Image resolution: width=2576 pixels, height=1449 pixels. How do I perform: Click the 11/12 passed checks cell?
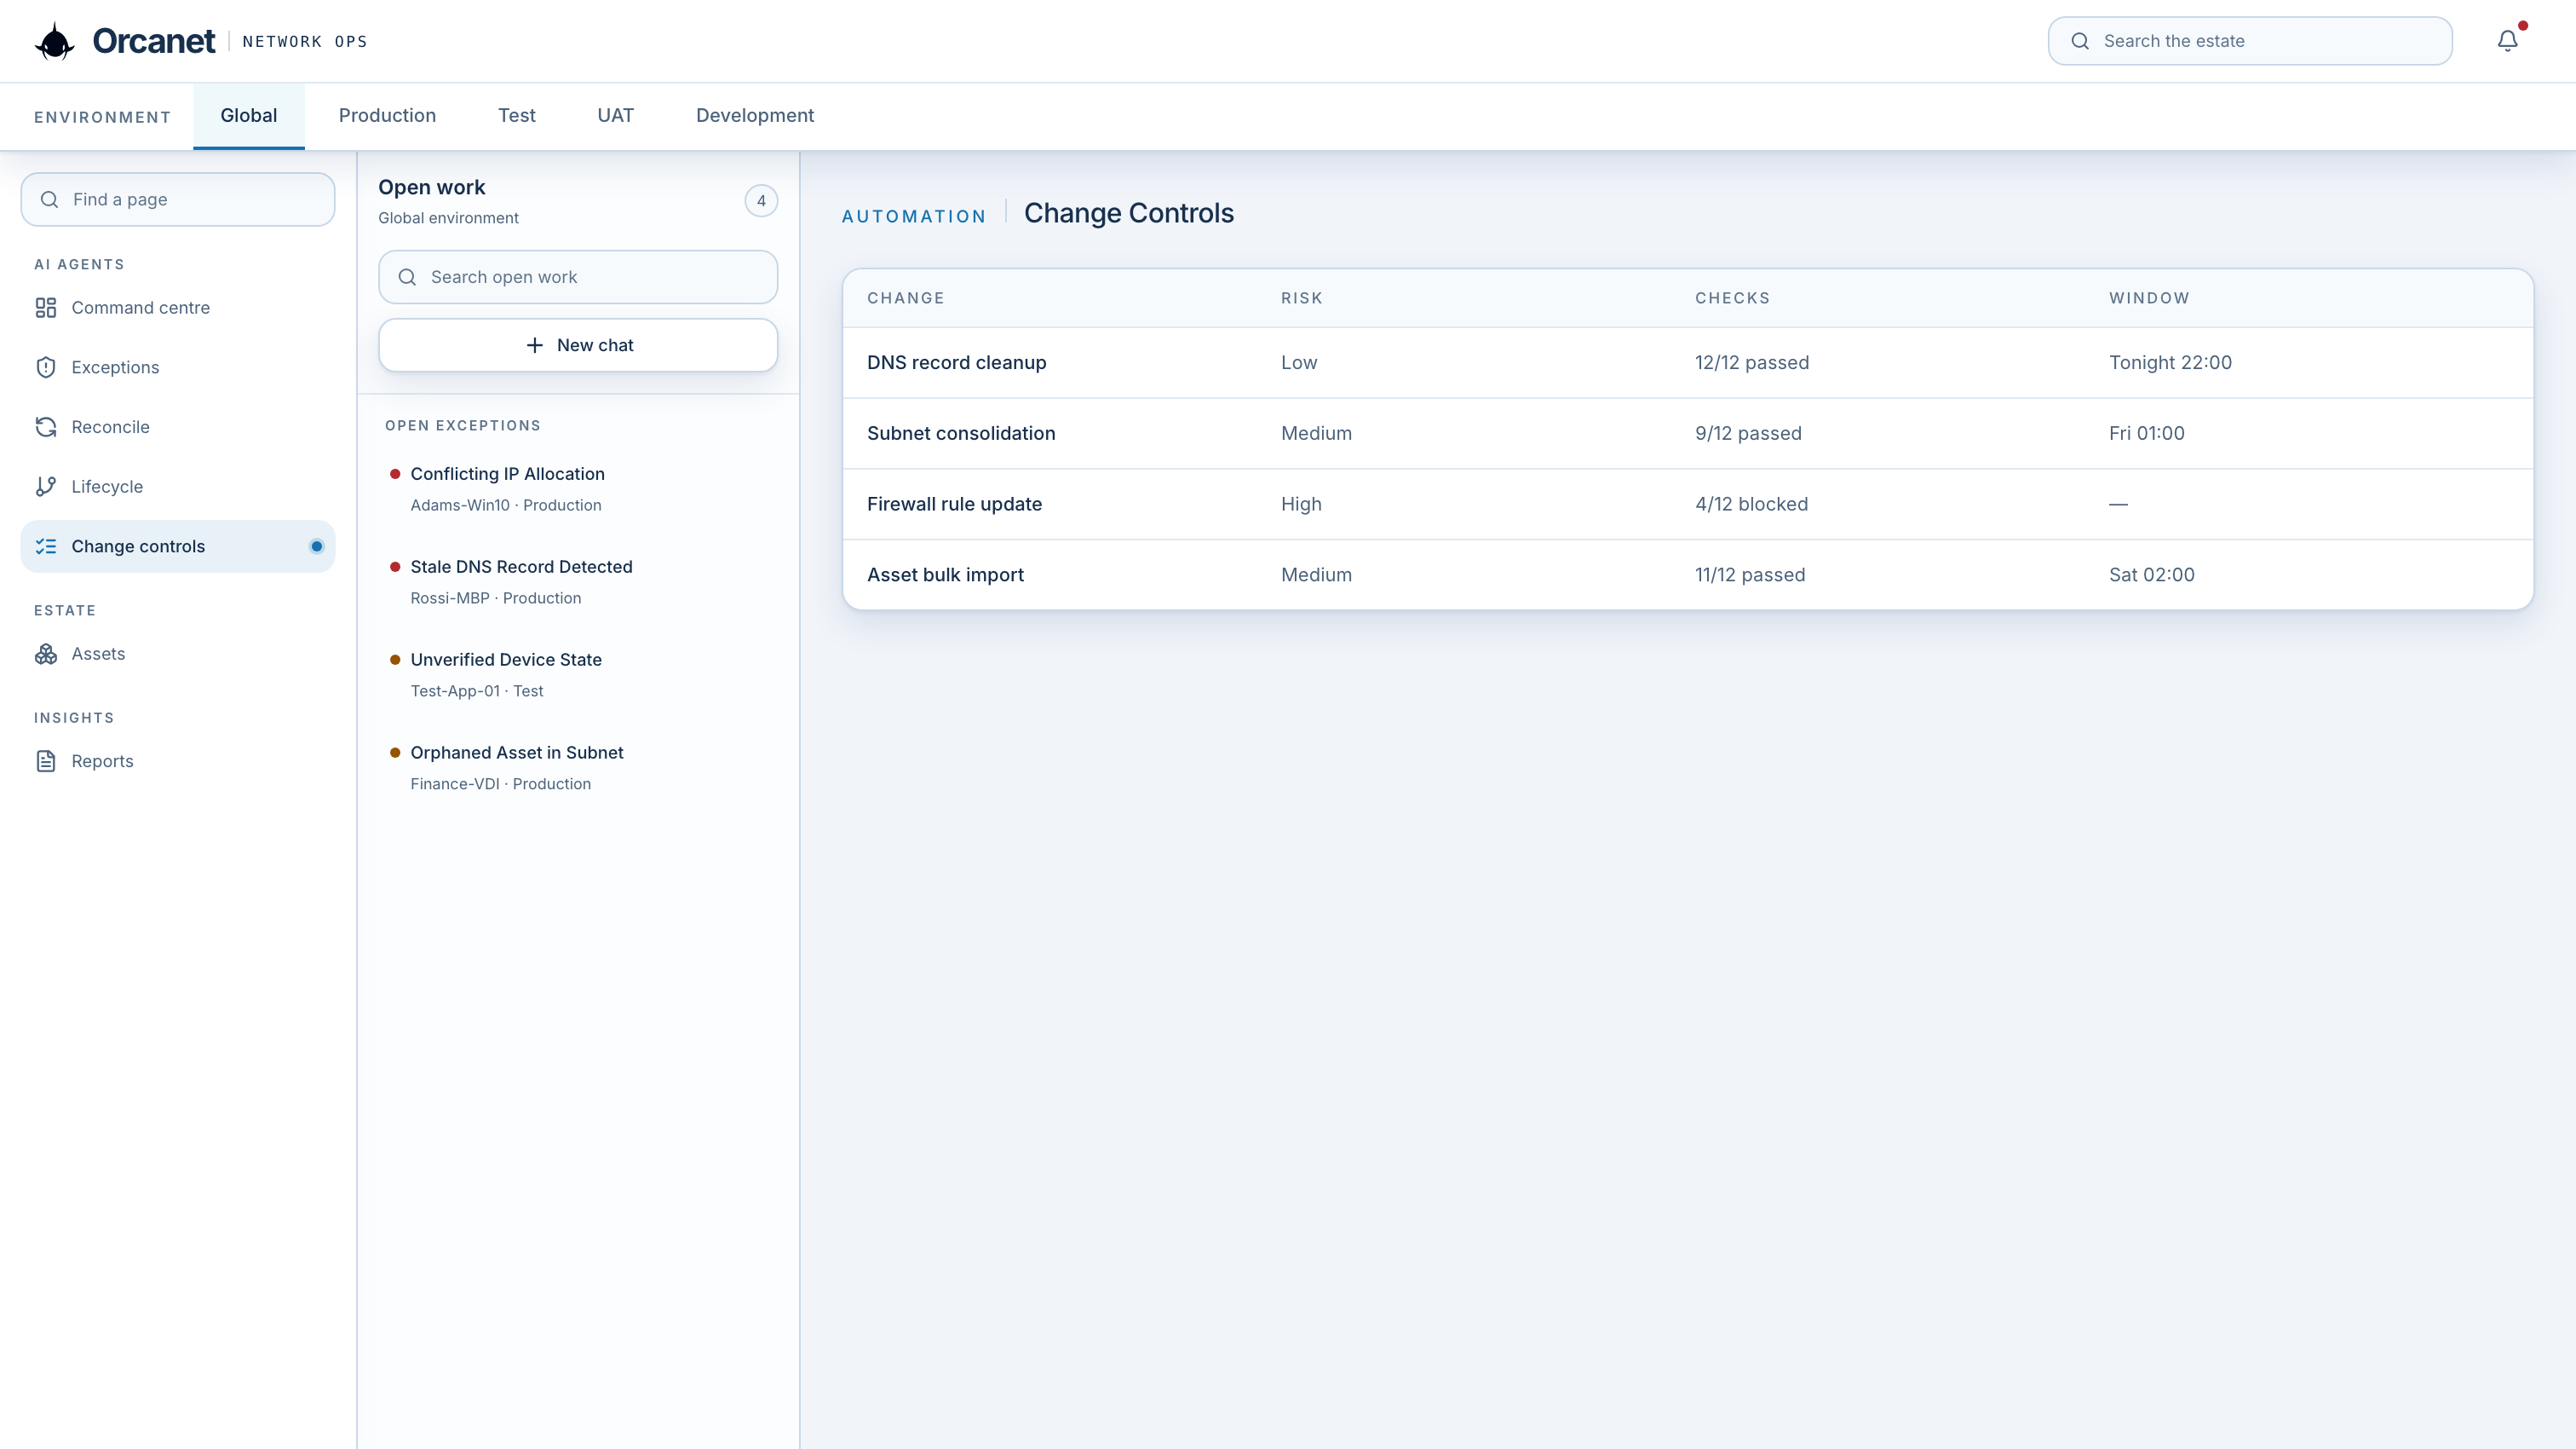point(1750,575)
